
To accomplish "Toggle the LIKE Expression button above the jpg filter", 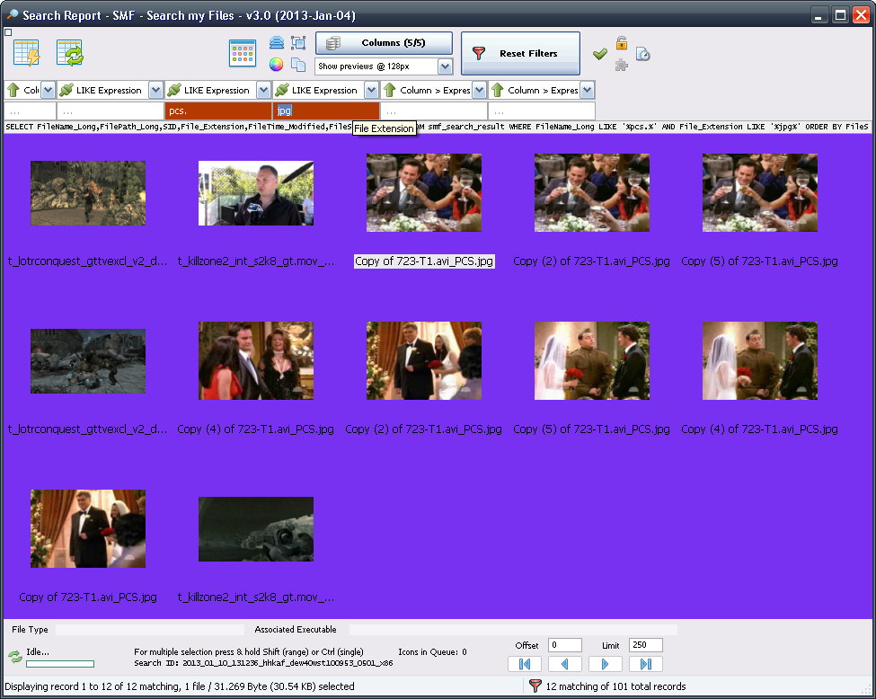I will coord(319,90).
